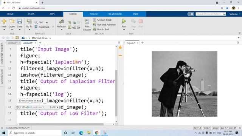Image resolution: width=242 pixels, height=136 pixels.
Task: Click the Open folder icon
Action: [x=12, y=21]
